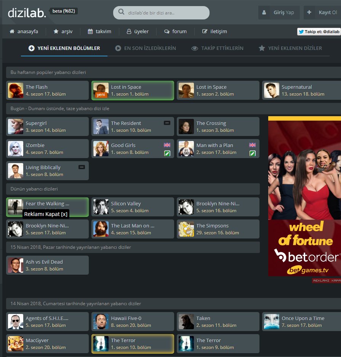Image resolution: width=341 pixels, height=357 pixels.
Task: Click the plus icon in Kayıt Ol
Action: [x=309, y=12]
